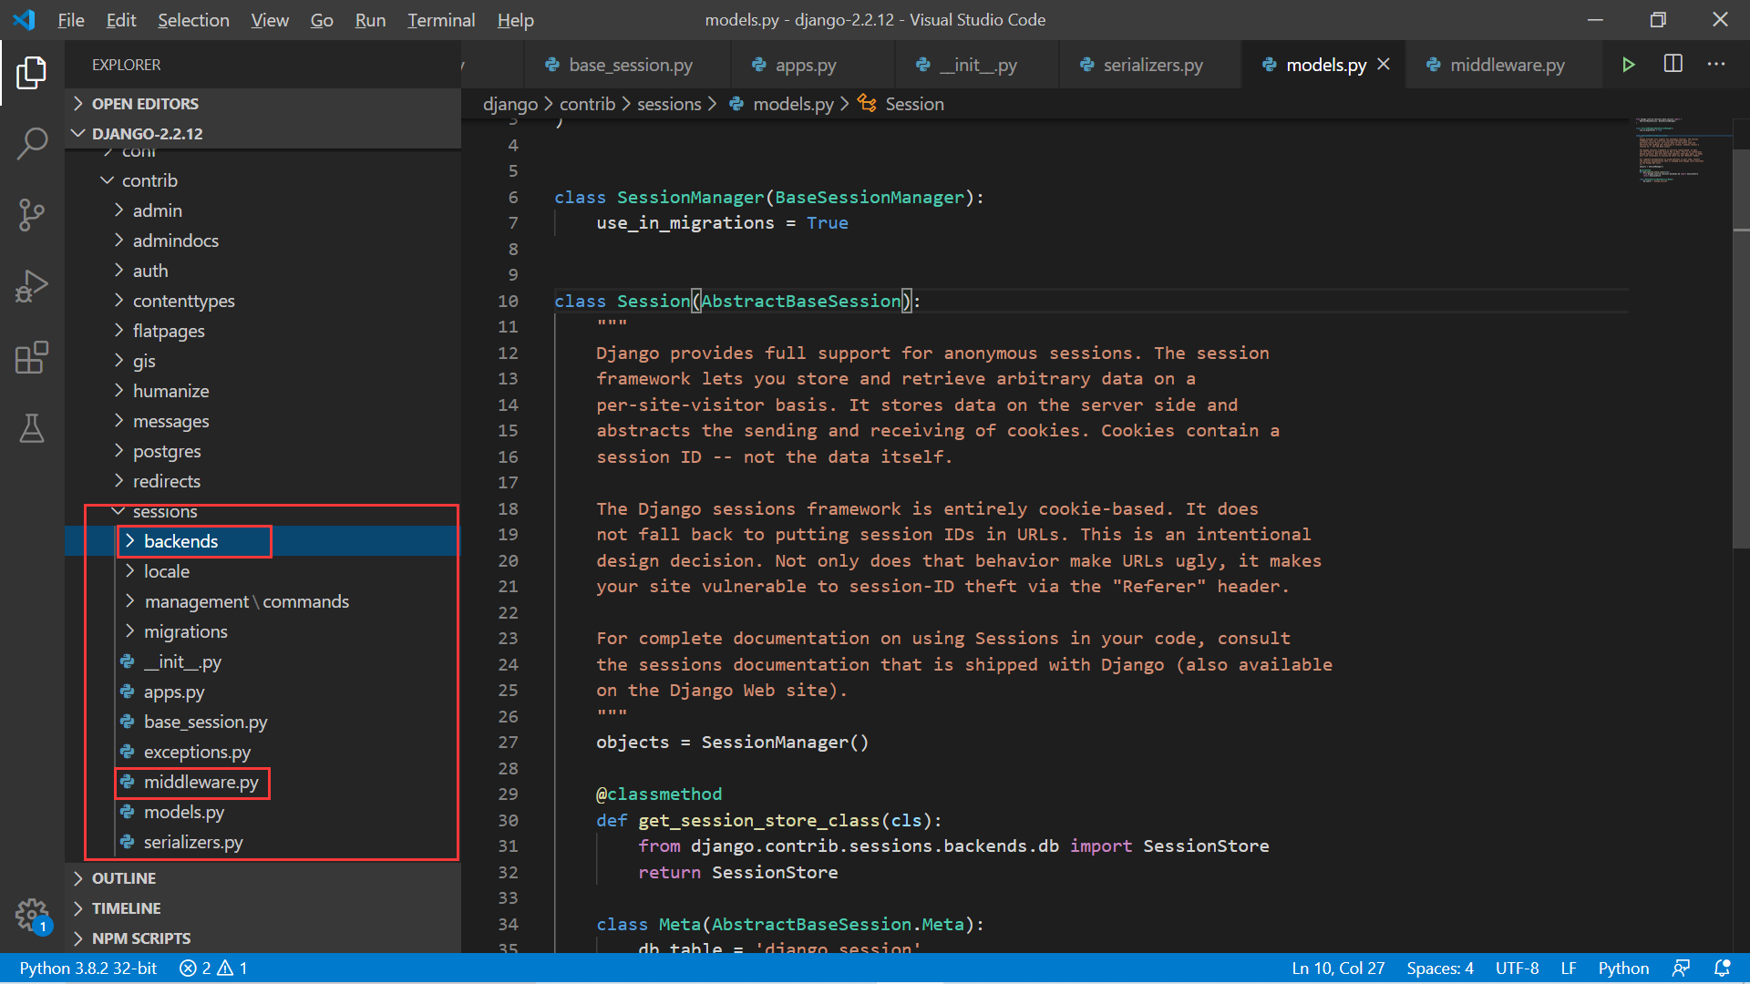Open the Manage gear icon
The image size is (1750, 984).
32,915
